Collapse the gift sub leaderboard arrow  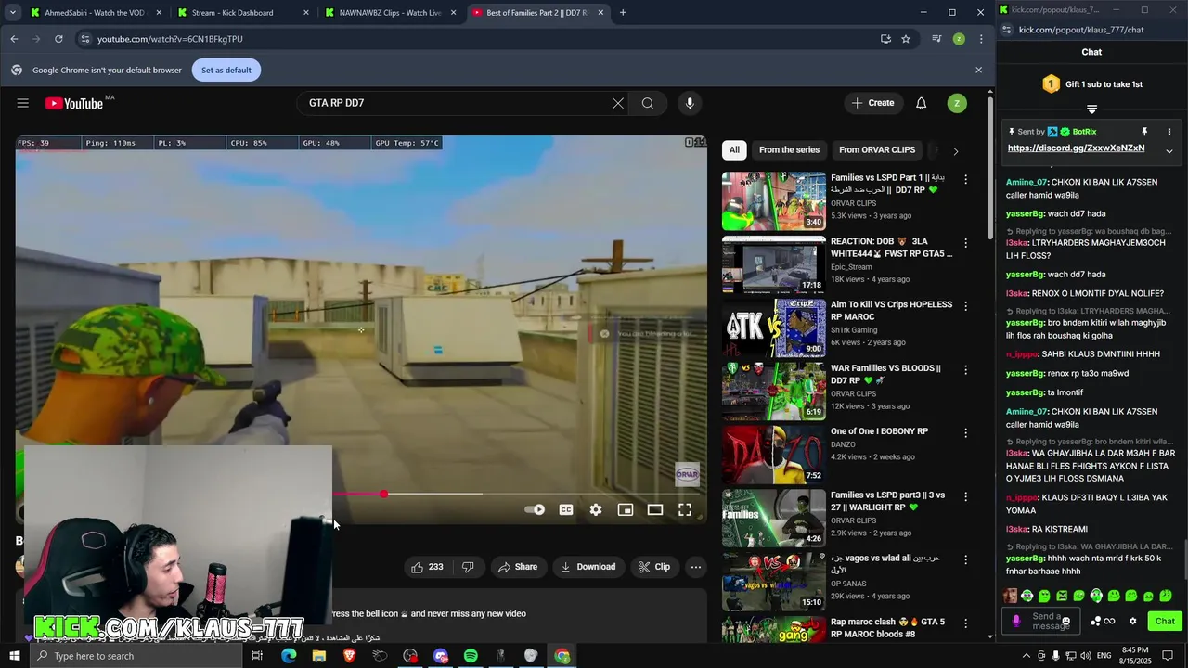(1091, 109)
